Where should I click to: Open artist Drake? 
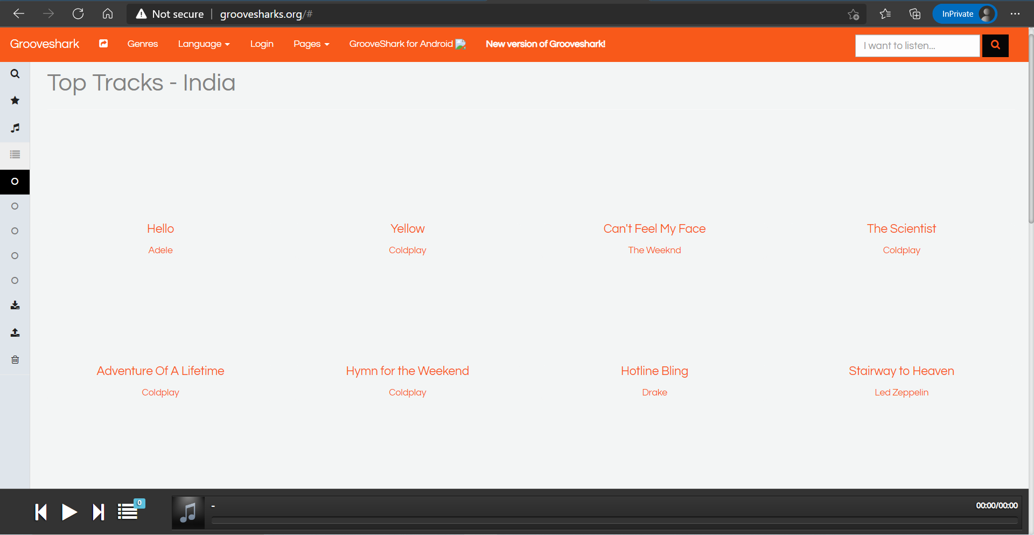654,392
